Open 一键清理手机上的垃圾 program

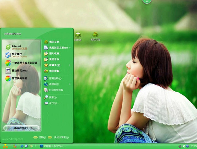coord(21,63)
